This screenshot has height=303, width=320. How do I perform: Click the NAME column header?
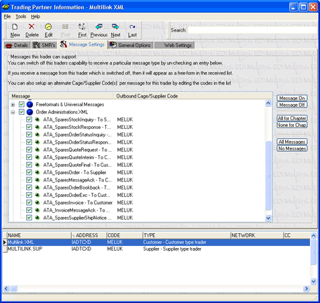(39, 235)
